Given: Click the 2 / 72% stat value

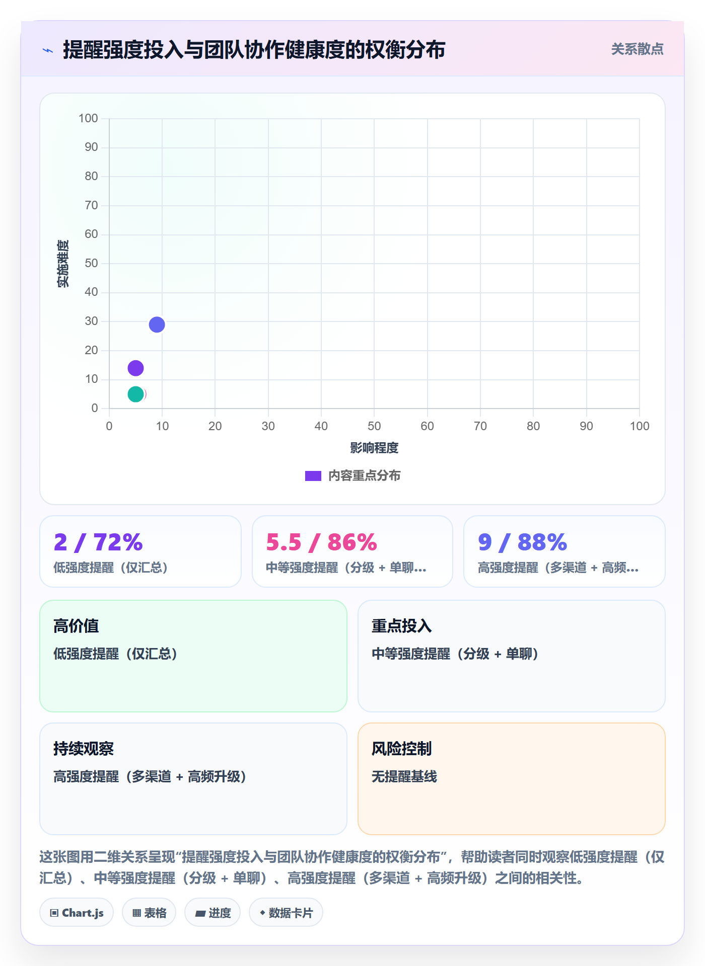Looking at the screenshot, I should [x=98, y=542].
